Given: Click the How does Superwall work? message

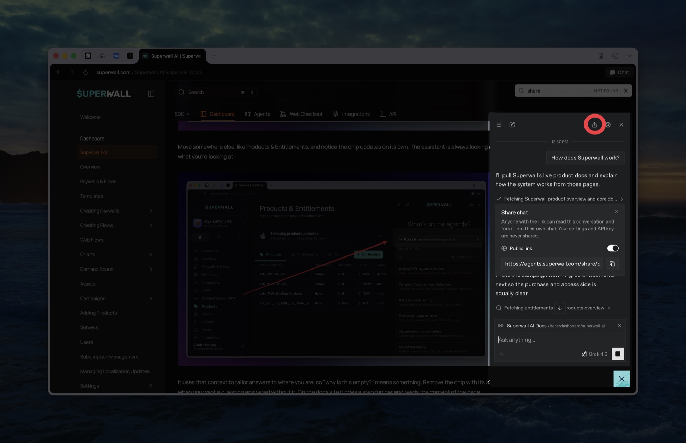Looking at the screenshot, I should click(x=585, y=158).
